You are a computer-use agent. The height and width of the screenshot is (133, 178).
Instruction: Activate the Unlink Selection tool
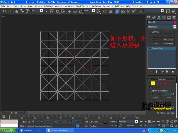[x=22, y=11]
